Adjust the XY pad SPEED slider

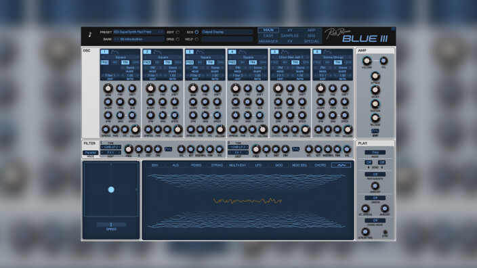coord(111,224)
